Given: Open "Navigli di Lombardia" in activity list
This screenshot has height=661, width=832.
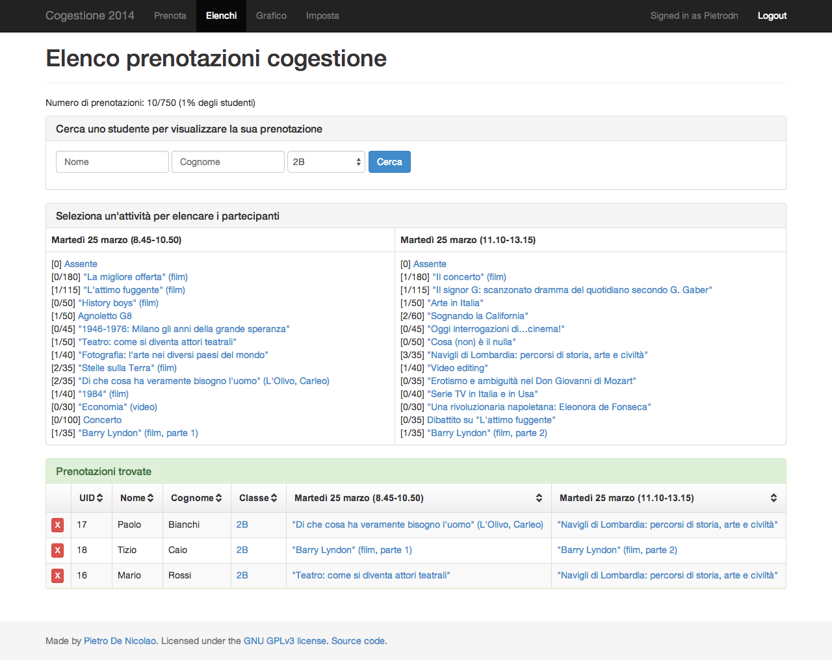Looking at the screenshot, I should (538, 355).
